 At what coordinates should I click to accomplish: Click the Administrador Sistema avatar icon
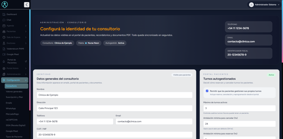pyautogui.click(x=251, y=5)
